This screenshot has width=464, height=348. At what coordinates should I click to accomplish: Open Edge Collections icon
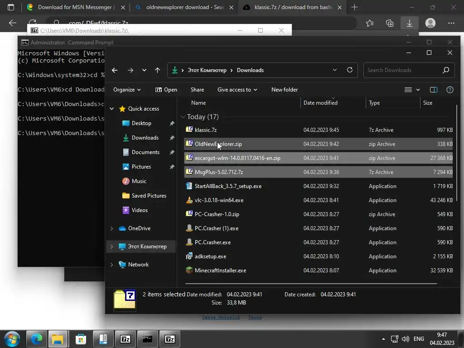coord(390,23)
